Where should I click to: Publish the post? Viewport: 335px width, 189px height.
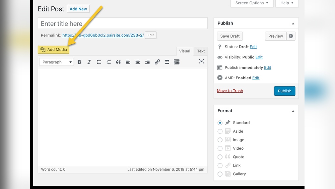[x=284, y=91]
